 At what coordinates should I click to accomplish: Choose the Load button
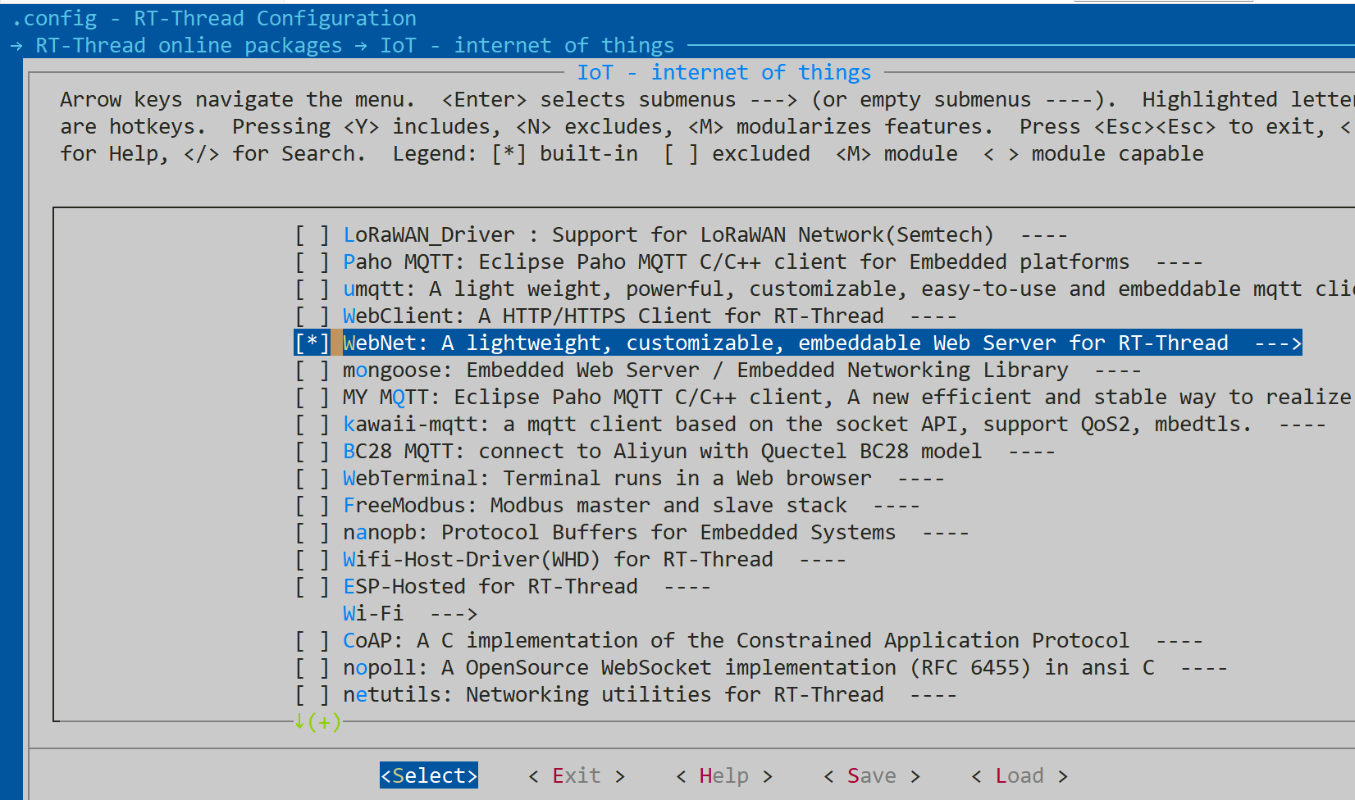1020,775
